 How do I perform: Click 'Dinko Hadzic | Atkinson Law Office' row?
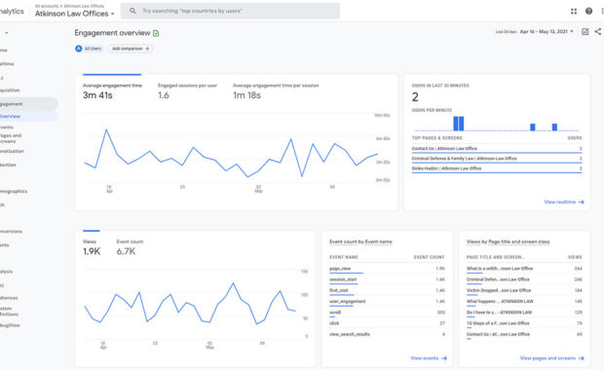point(497,168)
